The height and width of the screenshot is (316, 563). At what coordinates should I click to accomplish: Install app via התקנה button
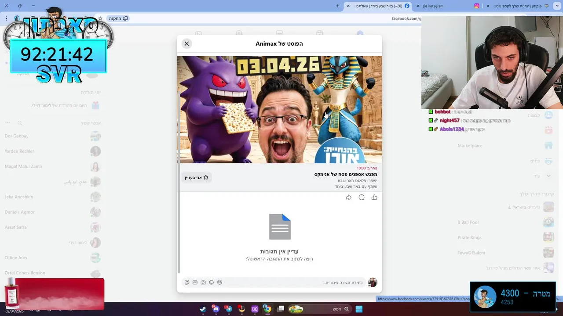pyautogui.click(x=119, y=18)
